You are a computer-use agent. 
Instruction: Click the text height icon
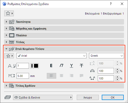[12, 76]
